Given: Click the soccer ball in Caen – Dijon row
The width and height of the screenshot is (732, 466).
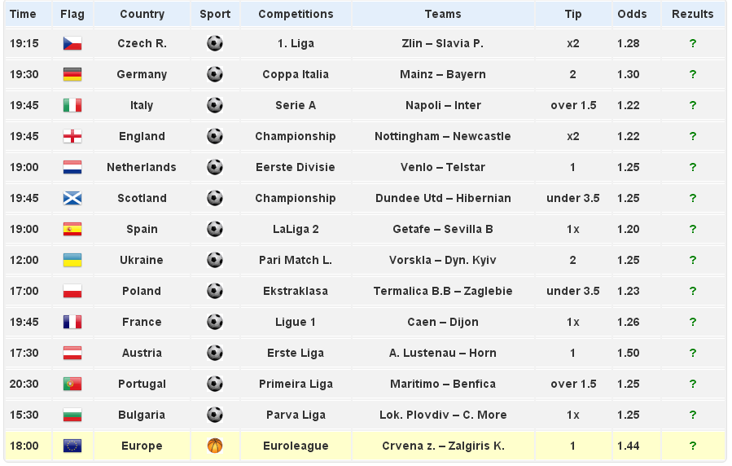Looking at the screenshot, I should click(215, 322).
